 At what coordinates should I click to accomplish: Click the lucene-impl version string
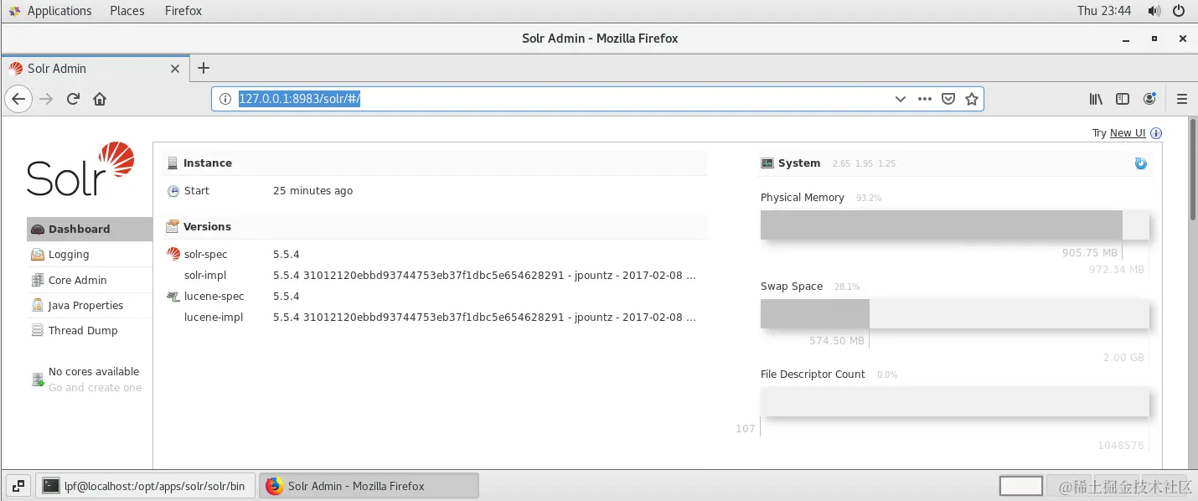click(484, 318)
